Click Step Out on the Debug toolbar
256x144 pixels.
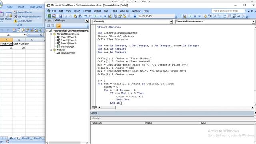point(219,16)
